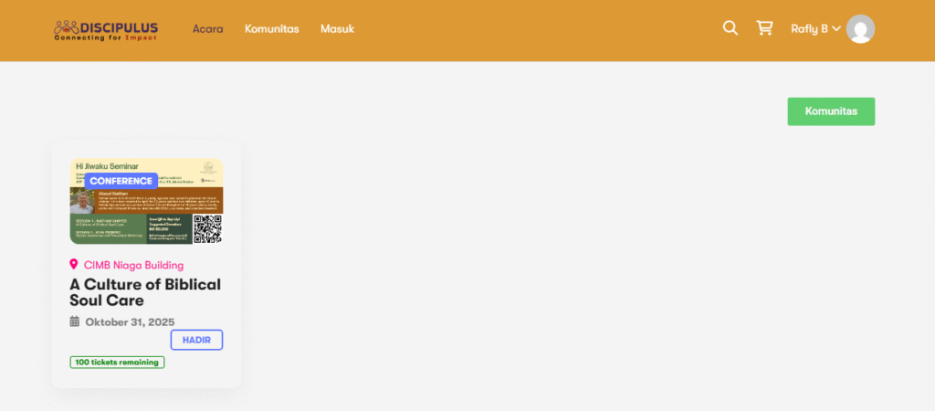Select the CONFERENCE category badge

tap(121, 181)
